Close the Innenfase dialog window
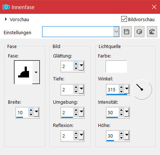The width and height of the screenshot is (160, 155). [x=154, y=7]
